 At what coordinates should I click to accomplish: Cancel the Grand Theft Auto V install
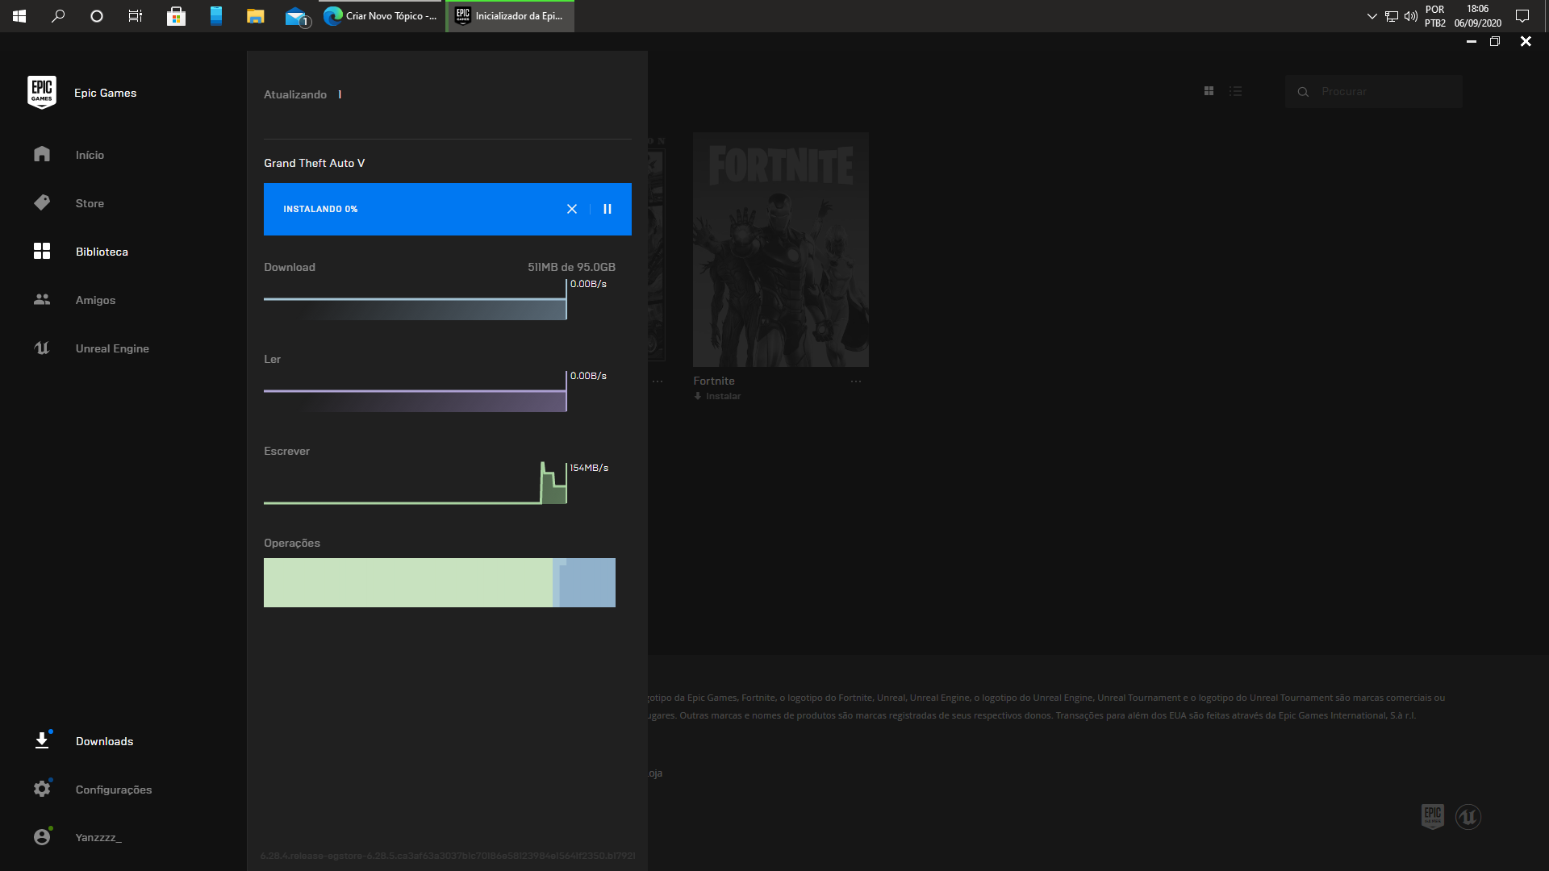[x=572, y=209]
